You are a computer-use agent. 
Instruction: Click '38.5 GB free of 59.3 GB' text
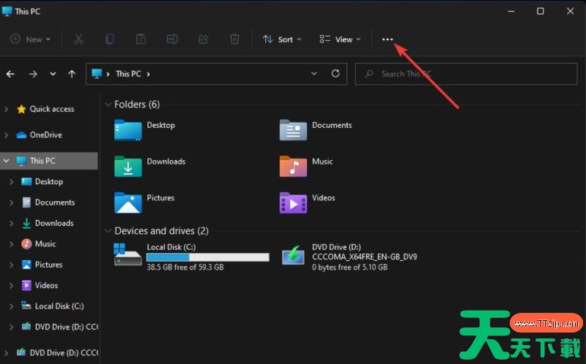coord(185,267)
